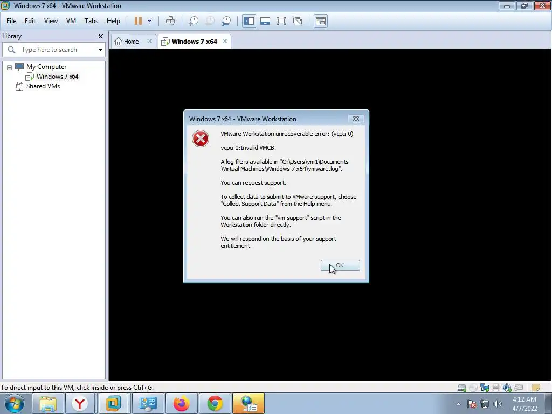This screenshot has height=414, width=552.
Task: Open the Tabs menu
Action: tap(91, 21)
